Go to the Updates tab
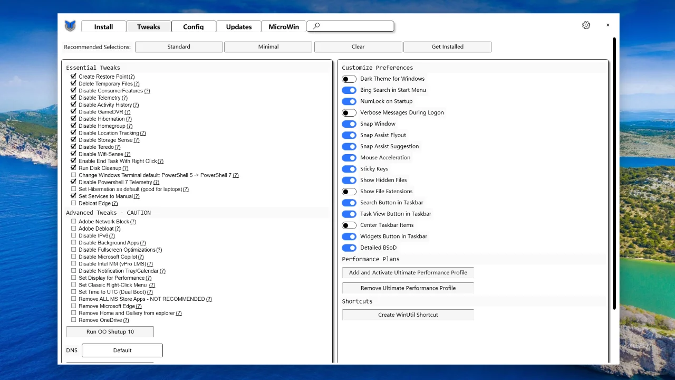The width and height of the screenshot is (675, 380). coord(239,27)
